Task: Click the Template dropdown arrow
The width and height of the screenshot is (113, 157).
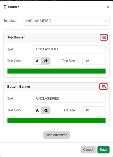Action: [106, 21]
